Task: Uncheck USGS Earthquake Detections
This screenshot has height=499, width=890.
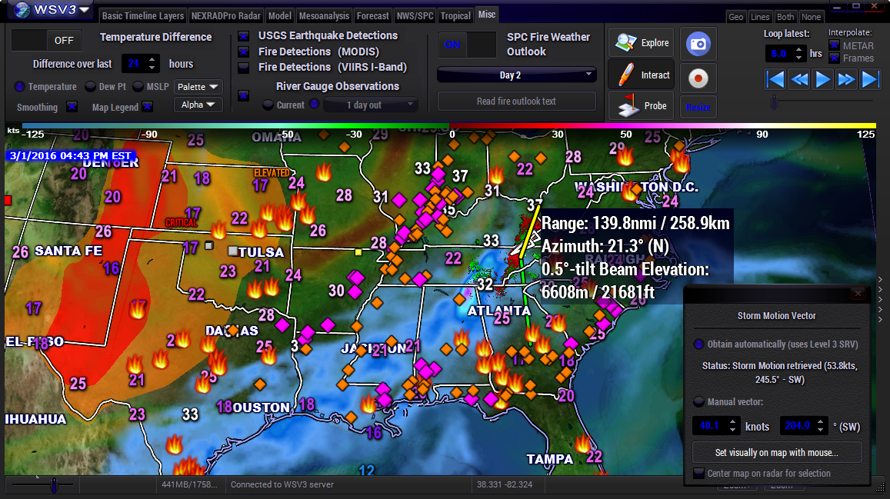Action: (244, 36)
